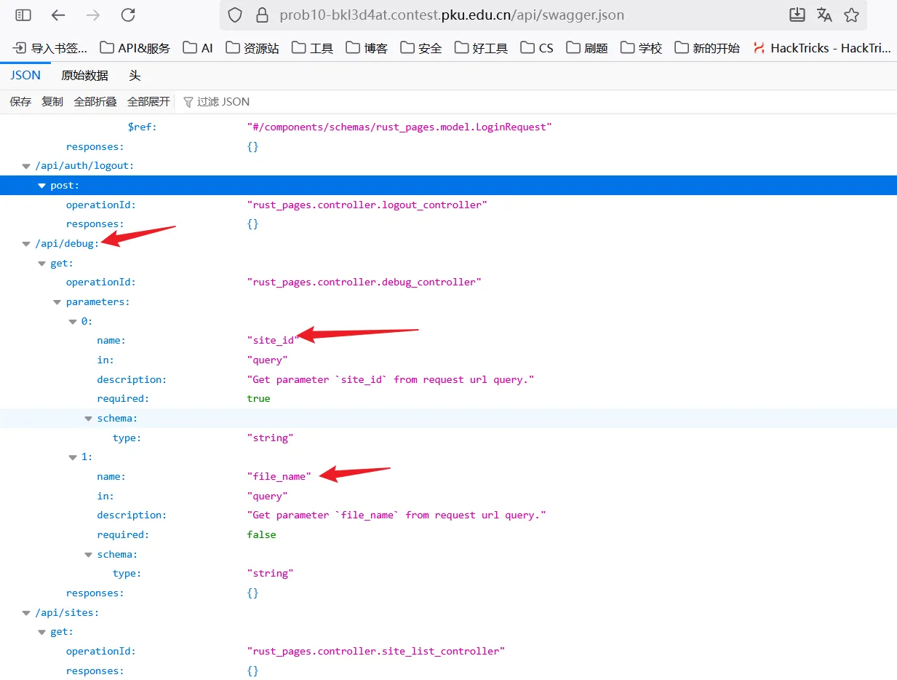Image resolution: width=897 pixels, height=680 pixels.
Task: Translate this page using translate icon
Action: pos(824,15)
